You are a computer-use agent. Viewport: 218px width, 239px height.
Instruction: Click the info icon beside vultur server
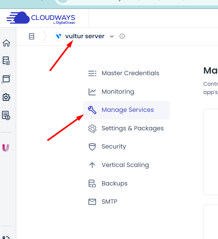tap(122, 36)
